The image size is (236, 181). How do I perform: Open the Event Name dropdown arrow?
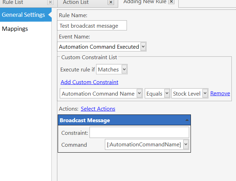(x=143, y=47)
